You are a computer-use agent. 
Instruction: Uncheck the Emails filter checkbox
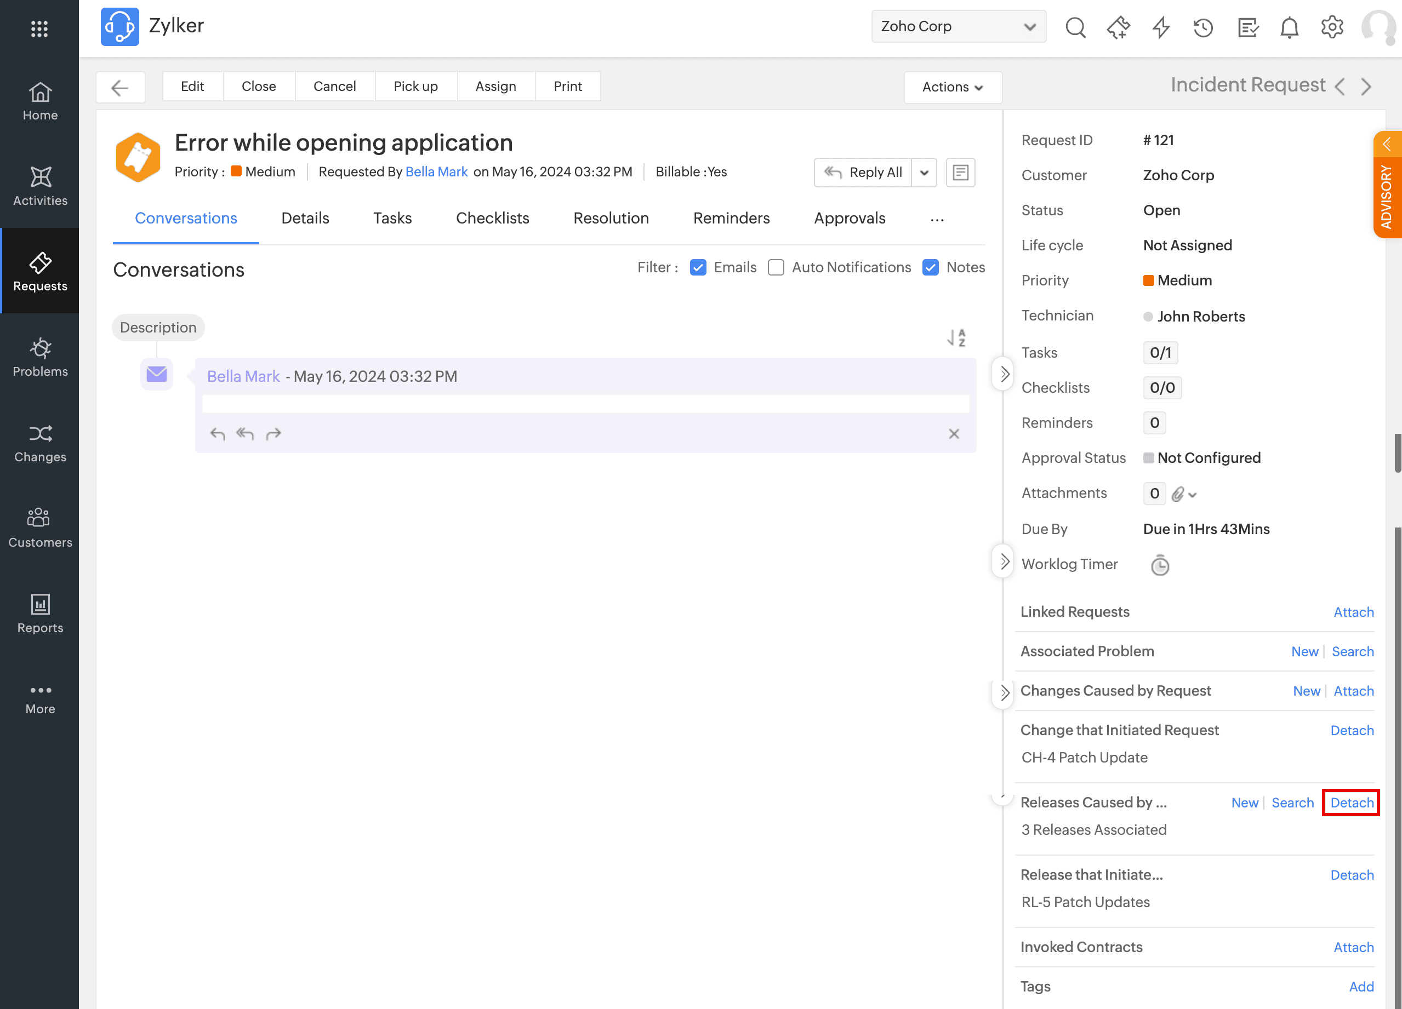[698, 267]
